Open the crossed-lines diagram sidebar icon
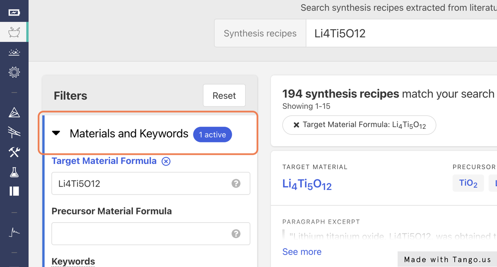The width and height of the screenshot is (497, 267). point(14,132)
